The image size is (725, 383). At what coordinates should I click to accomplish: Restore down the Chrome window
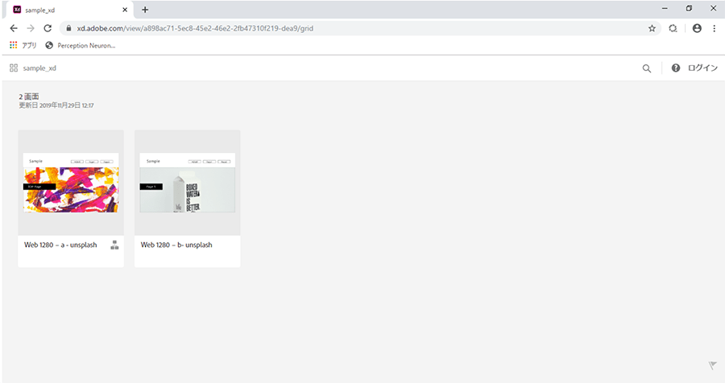tap(689, 8)
